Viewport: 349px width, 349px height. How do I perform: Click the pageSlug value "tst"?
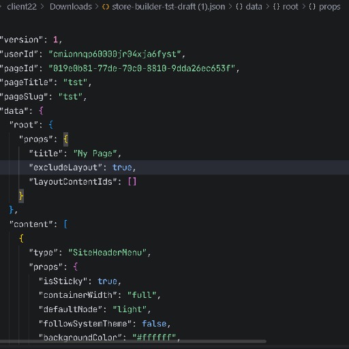point(70,97)
